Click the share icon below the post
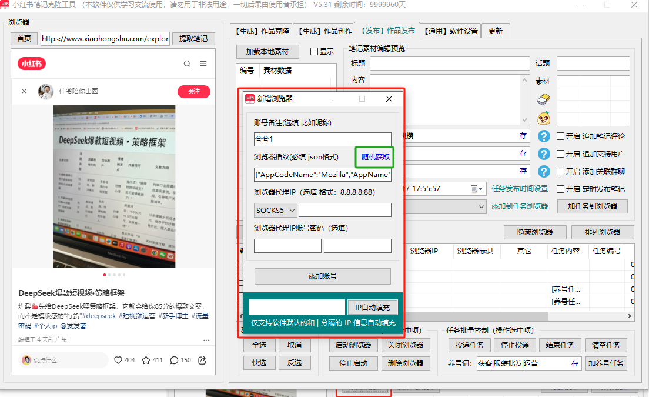Image resolution: width=649 pixels, height=397 pixels. [x=202, y=360]
